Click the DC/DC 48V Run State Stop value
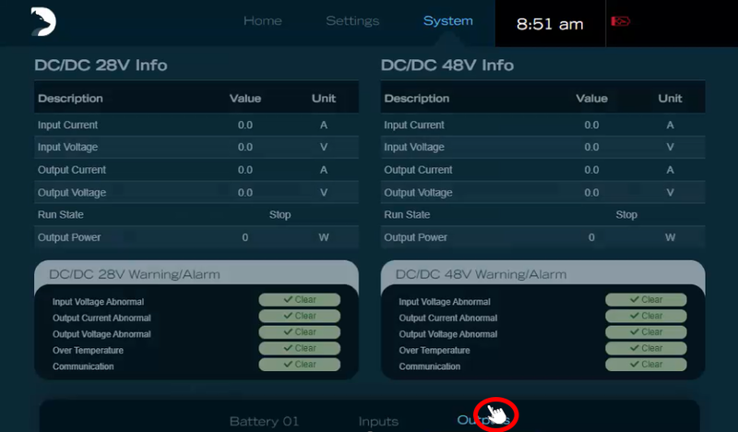Image resolution: width=738 pixels, height=432 pixels. [626, 215]
